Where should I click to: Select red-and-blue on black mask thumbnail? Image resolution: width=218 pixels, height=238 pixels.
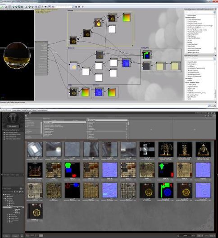pos(72,190)
